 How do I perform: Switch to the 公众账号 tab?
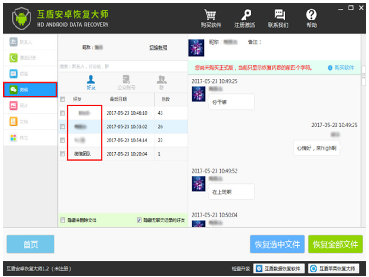(x=126, y=82)
